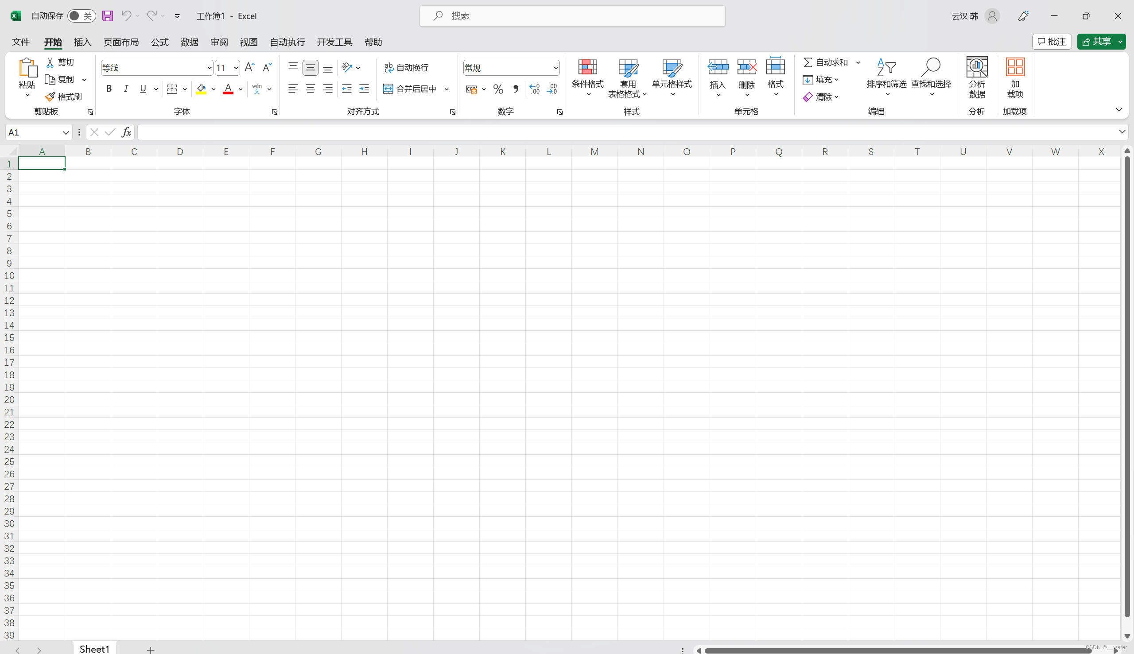Image resolution: width=1134 pixels, height=654 pixels.
Task: Click the Format Painter (格式刷) icon
Action: click(x=50, y=97)
